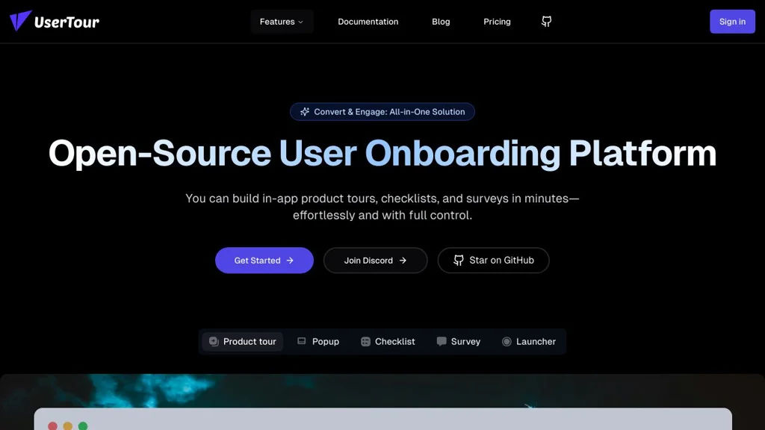Go to the Blog page
765x430 pixels.
(x=441, y=22)
